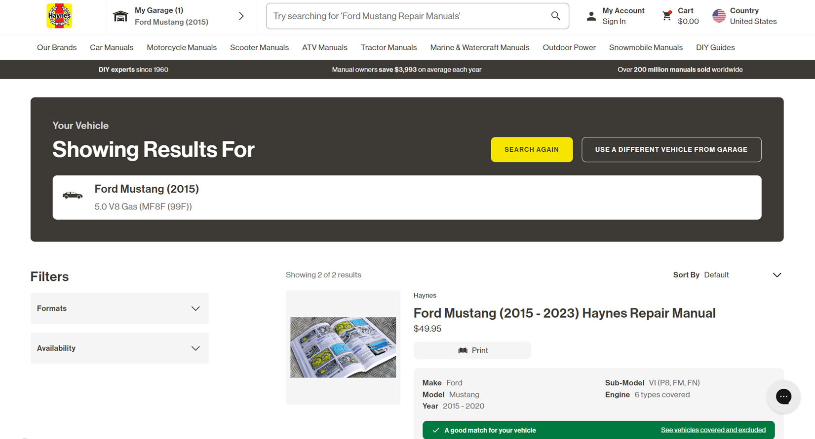Click the Haynes logo

tap(59, 16)
